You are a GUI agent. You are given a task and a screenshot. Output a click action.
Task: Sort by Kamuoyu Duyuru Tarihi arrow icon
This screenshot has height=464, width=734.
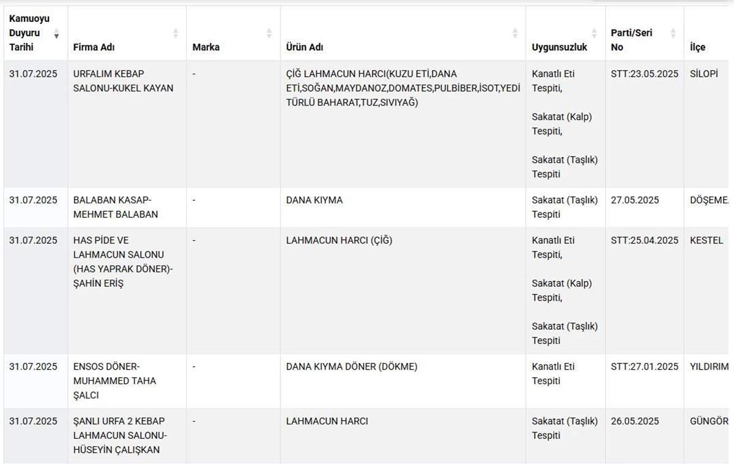(x=57, y=33)
